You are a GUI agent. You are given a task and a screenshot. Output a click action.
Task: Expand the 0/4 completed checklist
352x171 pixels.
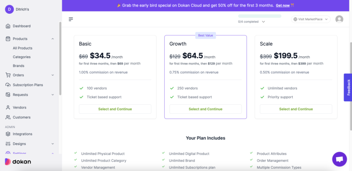pyautogui.click(x=263, y=22)
